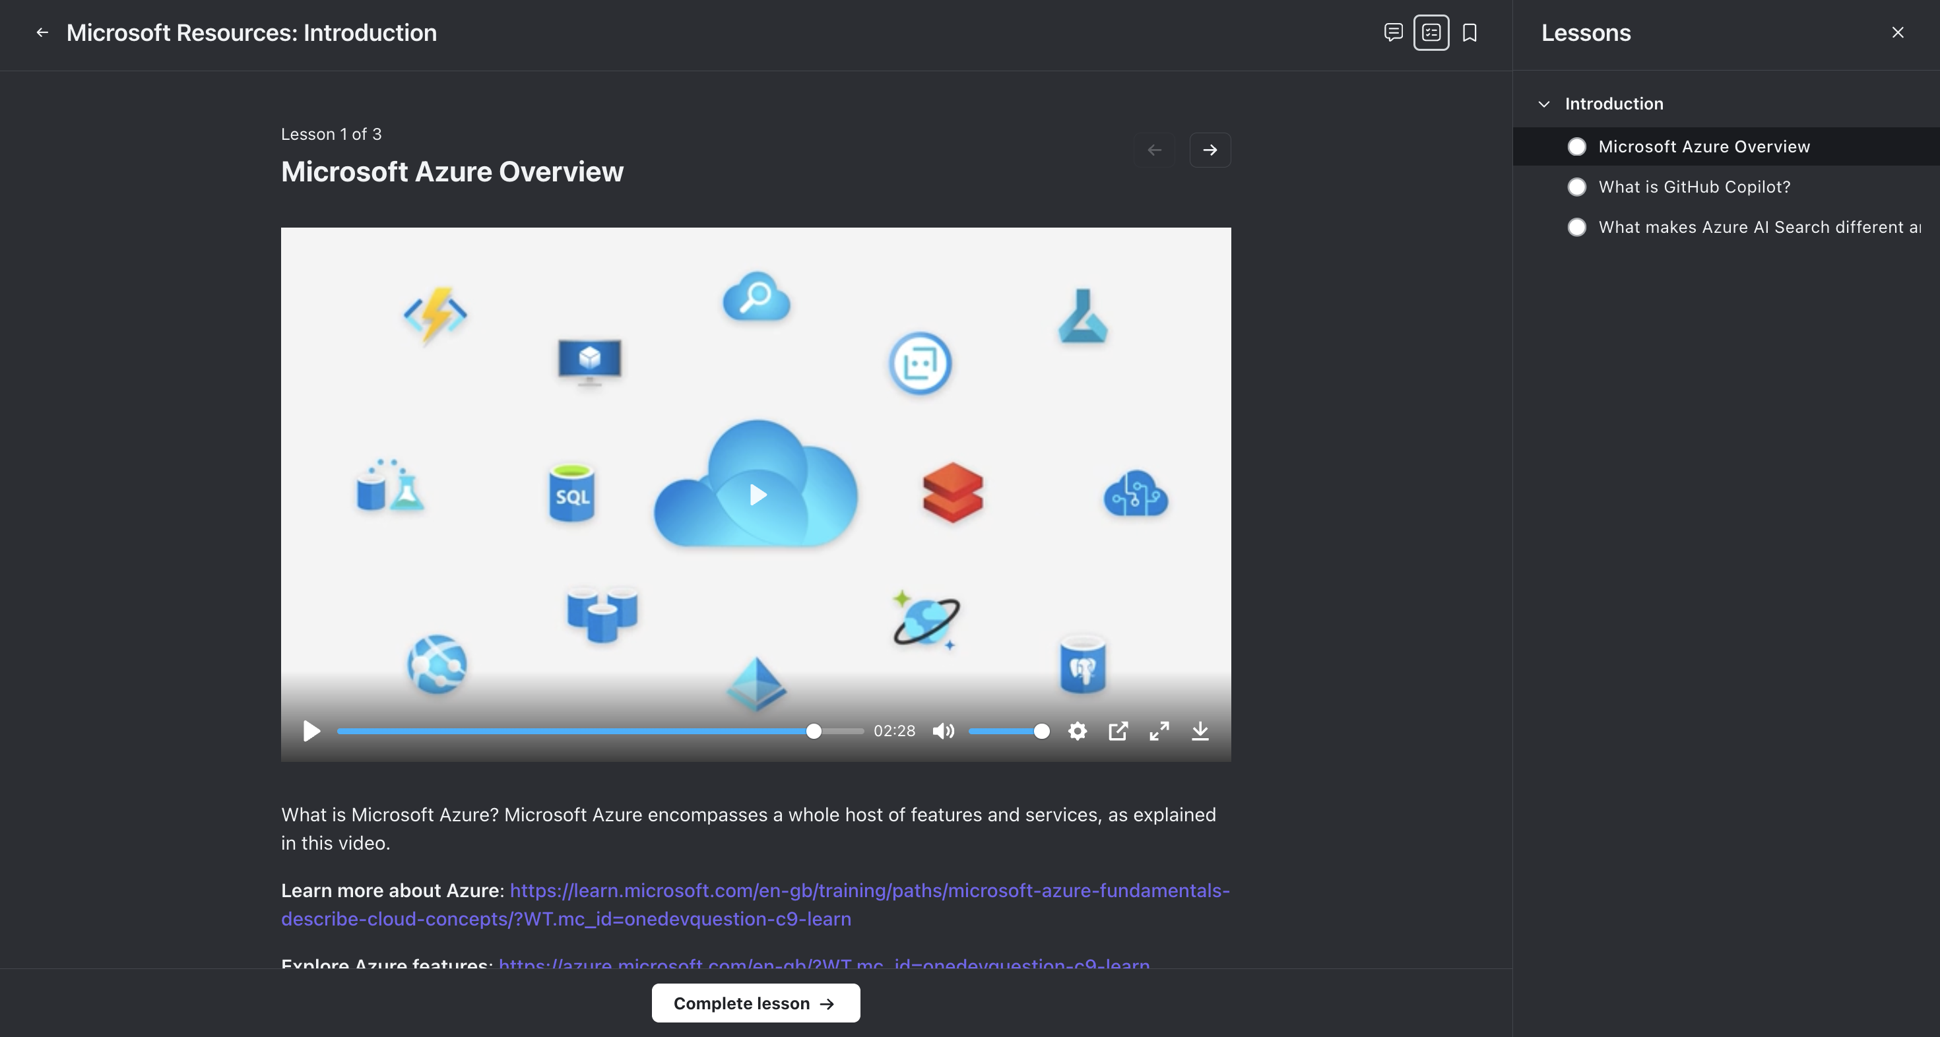Click the Lesson 1 of 3 label
Image resolution: width=1940 pixels, height=1037 pixels.
[331, 134]
